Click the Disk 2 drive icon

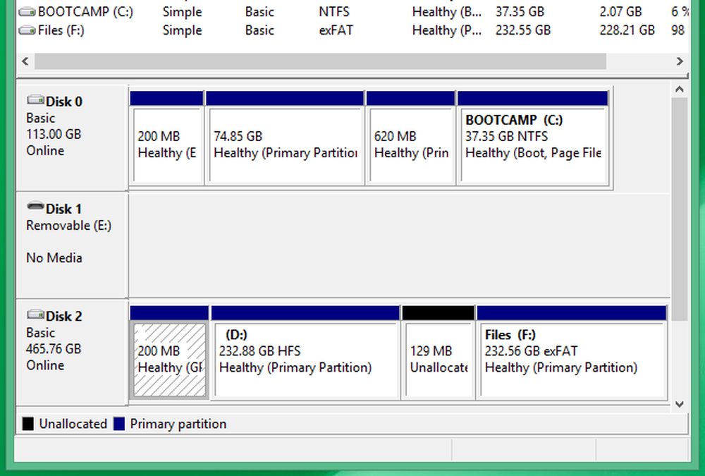(35, 315)
